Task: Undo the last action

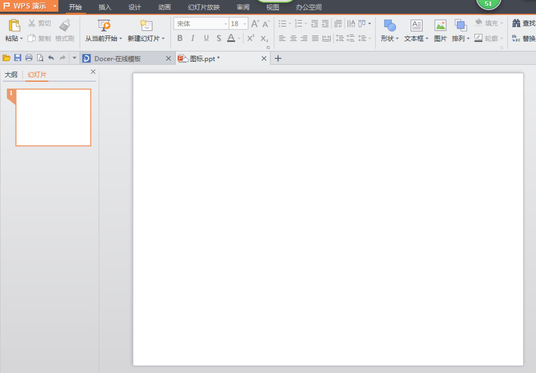Action: (x=51, y=58)
